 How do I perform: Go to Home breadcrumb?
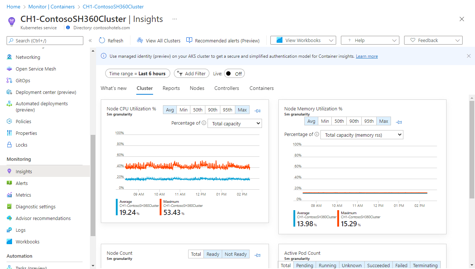[x=14, y=7]
